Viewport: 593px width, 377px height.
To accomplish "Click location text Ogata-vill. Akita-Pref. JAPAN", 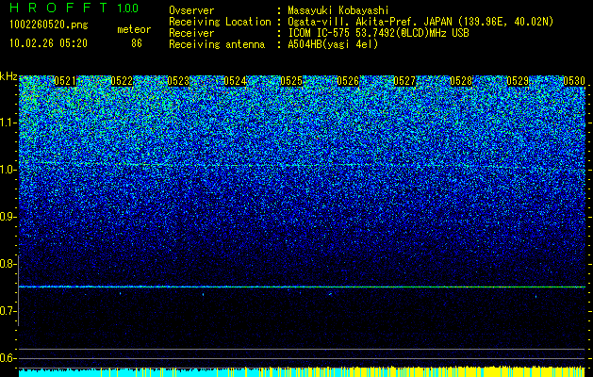I will pyautogui.click(x=369, y=22).
